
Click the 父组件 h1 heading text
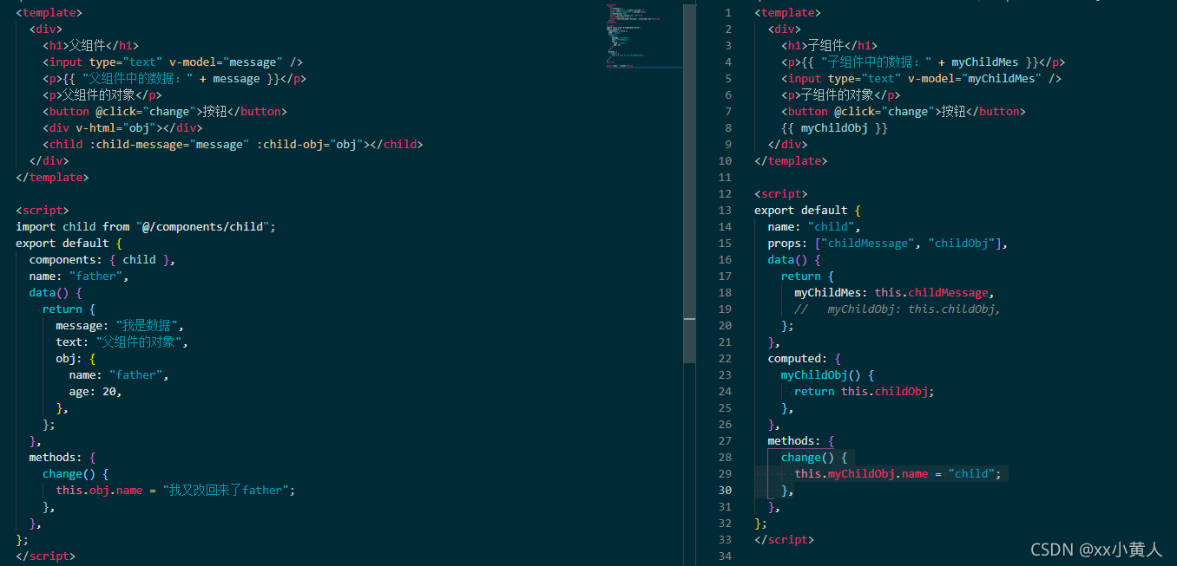click(x=89, y=46)
